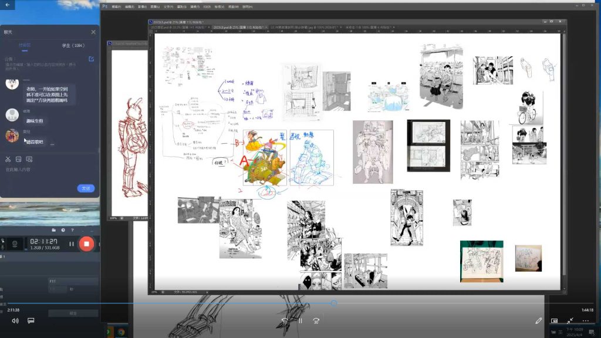Open the recorder's output folder icon
This screenshot has width=601, height=338.
54,230
